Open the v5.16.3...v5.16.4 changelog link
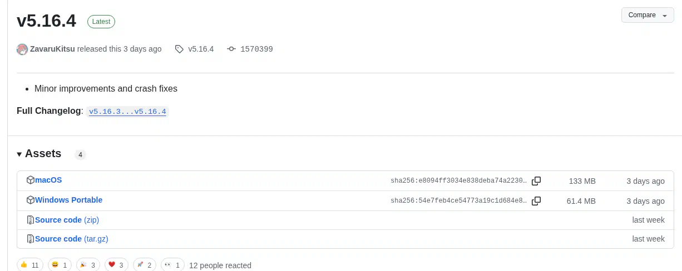682x271 pixels. pos(127,112)
